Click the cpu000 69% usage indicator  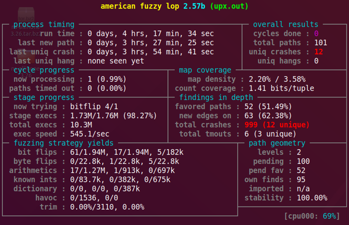click(312, 216)
